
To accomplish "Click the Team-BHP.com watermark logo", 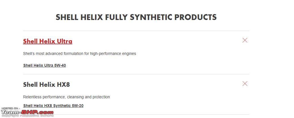I will [27, 112].
